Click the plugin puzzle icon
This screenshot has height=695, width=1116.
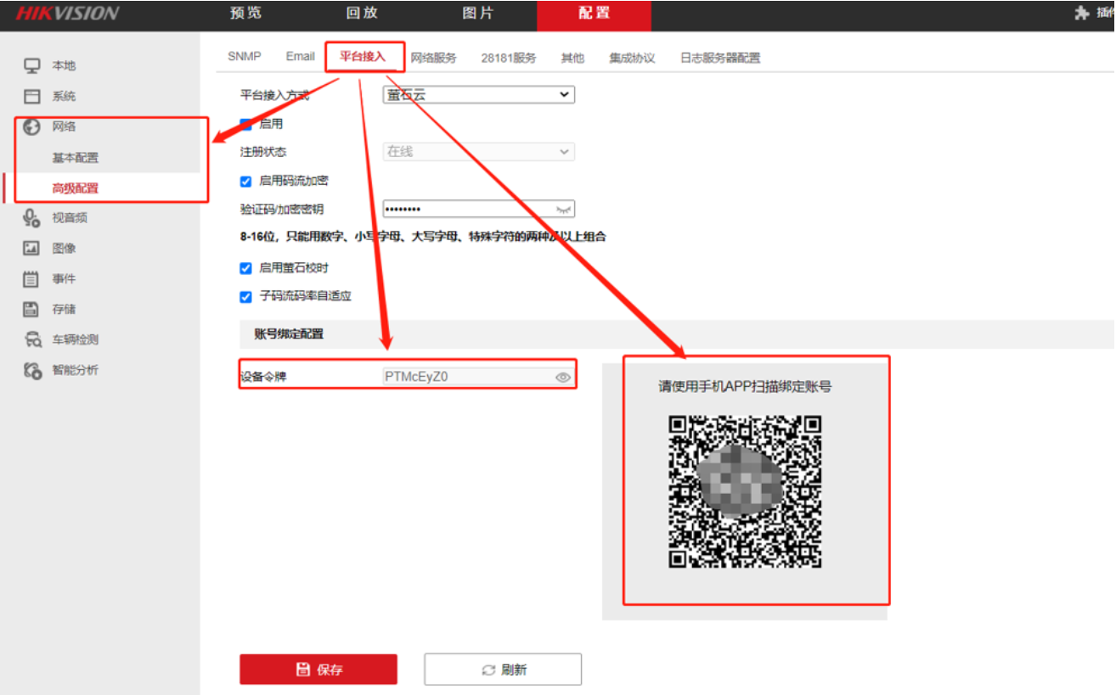coord(1081,14)
